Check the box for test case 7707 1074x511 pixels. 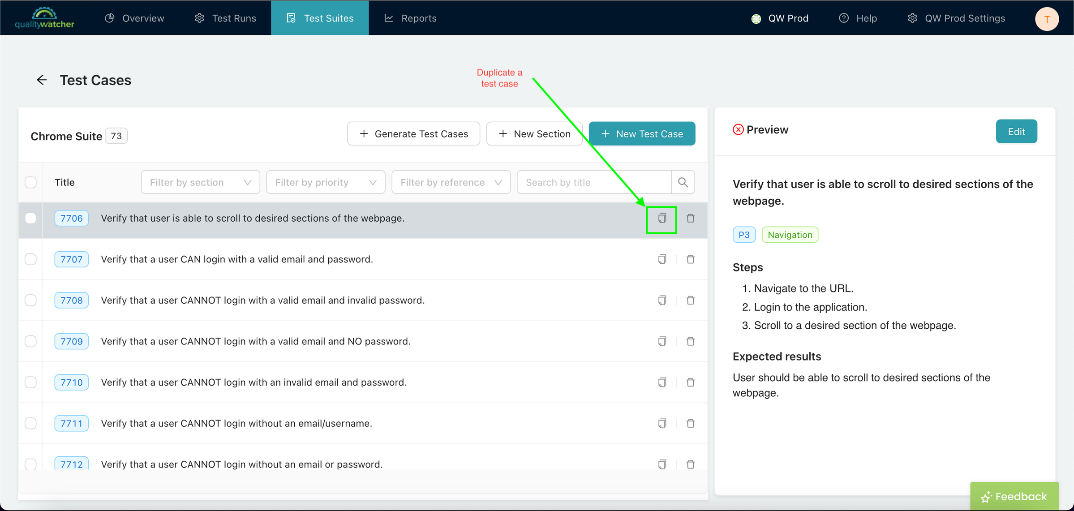pyautogui.click(x=30, y=259)
